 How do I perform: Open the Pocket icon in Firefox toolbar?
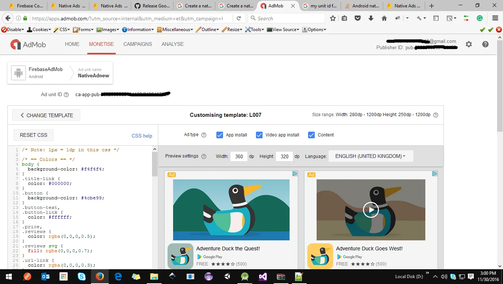(358, 18)
